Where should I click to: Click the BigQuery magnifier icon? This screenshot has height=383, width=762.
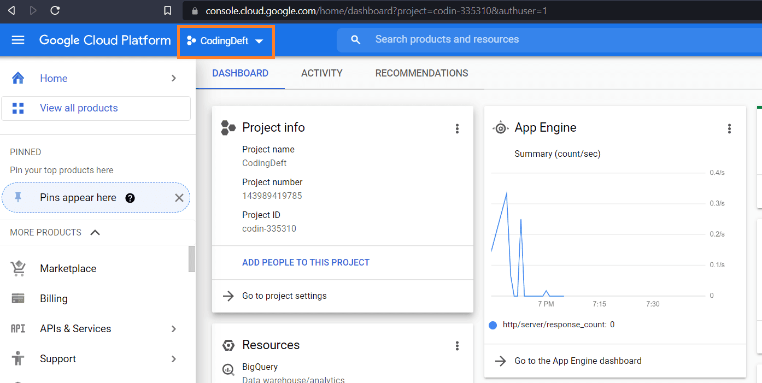tap(228, 370)
